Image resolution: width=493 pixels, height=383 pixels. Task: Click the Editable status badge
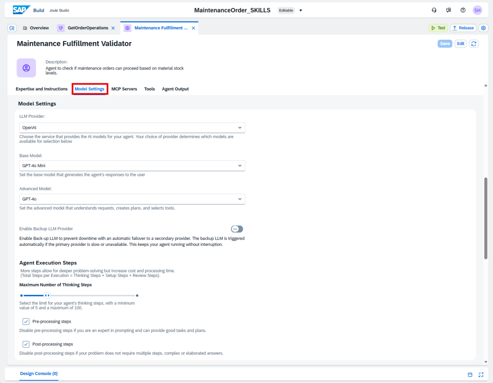pos(286,11)
